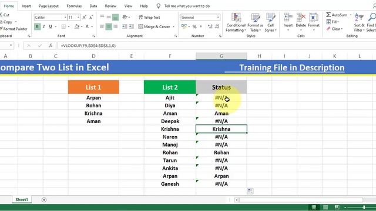Click Merge & Center button
This screenshot has width=376, height=211.
coord(154,27)
